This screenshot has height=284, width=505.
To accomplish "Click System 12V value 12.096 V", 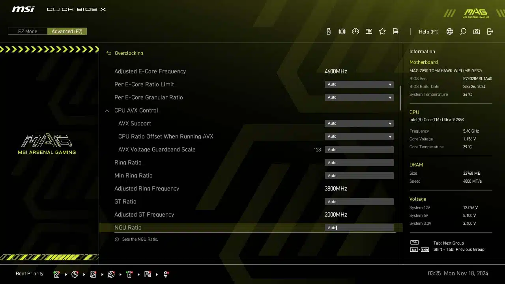I will click(470, 208).
